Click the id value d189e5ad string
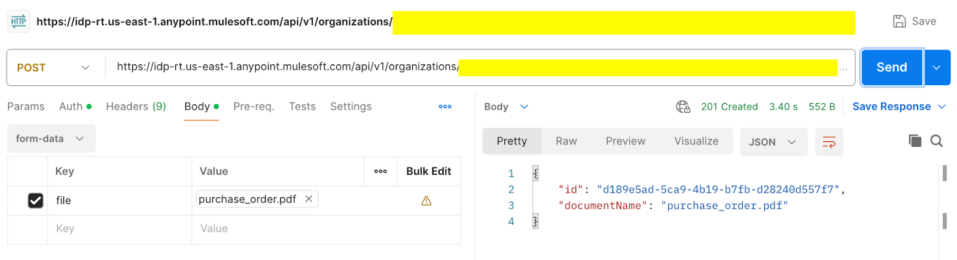 point(718,190)
